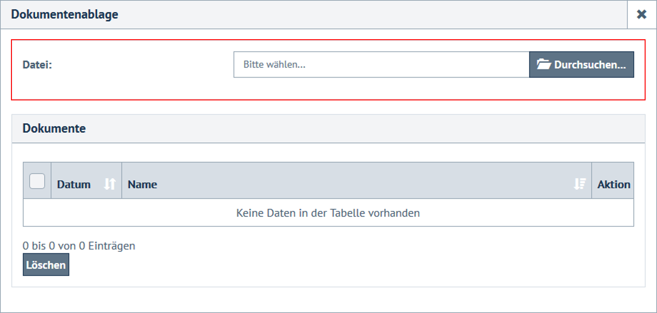Open the file chooser via Bitte wählen field
The width and height of the screenshot is (657, 313).
tap(381, 64)
